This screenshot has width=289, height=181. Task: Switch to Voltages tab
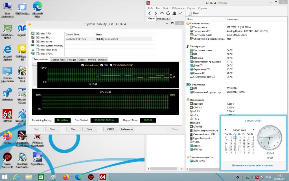click(71, 60)
